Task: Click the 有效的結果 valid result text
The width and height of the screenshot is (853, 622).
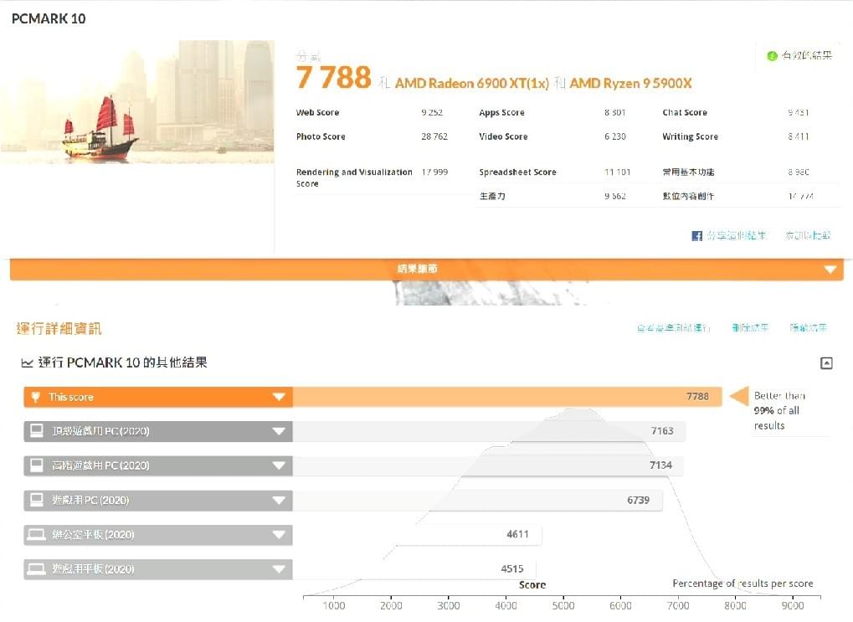Action: point(807,55)
